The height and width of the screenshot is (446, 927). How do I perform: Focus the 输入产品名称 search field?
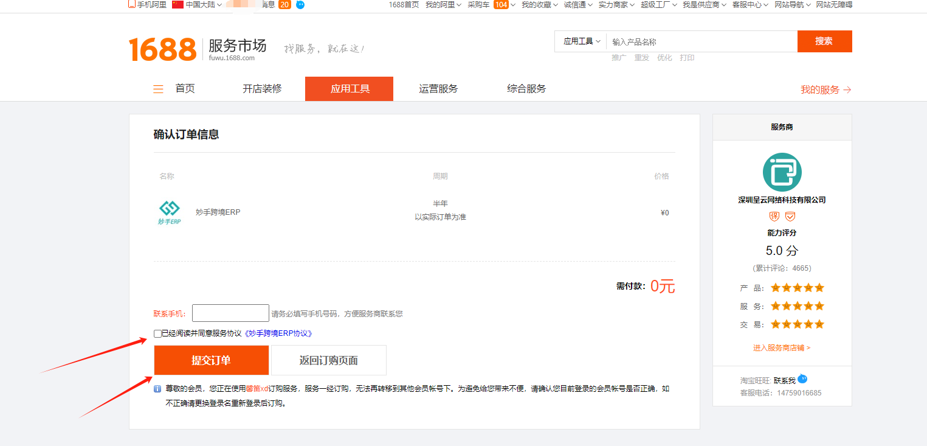[702, 41]
